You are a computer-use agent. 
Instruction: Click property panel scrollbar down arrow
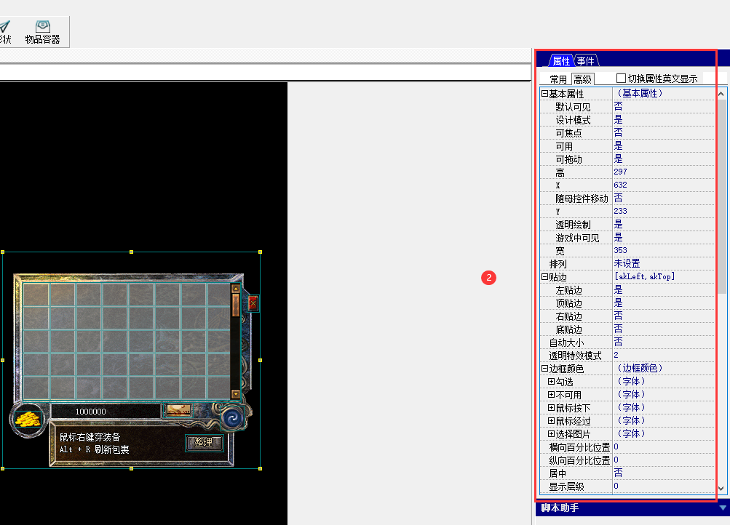click(x=721, y=488)
